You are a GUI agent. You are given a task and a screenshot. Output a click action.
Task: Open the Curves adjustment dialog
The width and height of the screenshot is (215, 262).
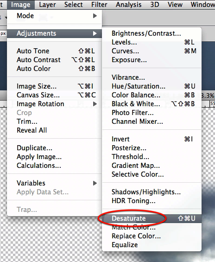[152, 51]
